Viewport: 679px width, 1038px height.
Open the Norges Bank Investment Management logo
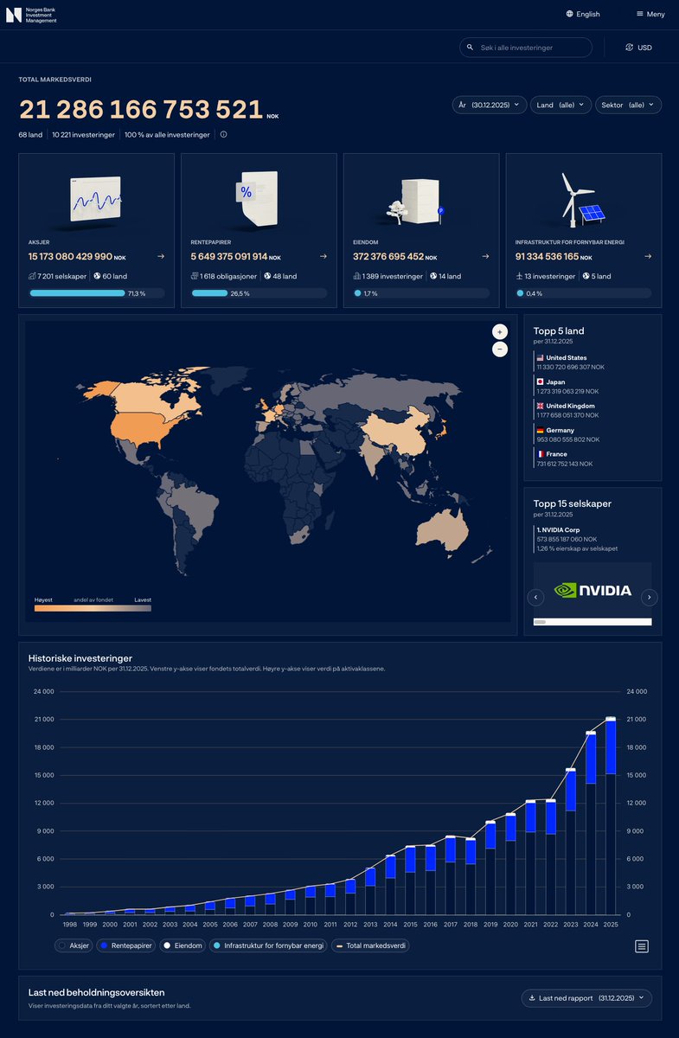tap(31, 15)
